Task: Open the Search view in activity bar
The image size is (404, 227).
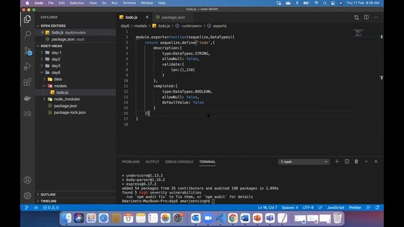Action: pyautogui.click(x=27, y=34)
